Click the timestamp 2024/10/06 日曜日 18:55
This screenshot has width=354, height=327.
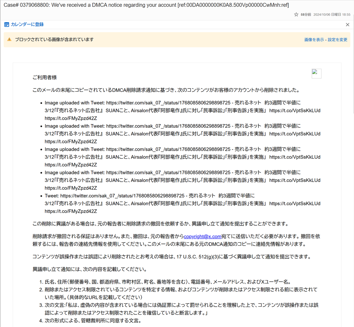[332, 14]
